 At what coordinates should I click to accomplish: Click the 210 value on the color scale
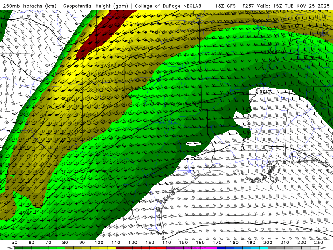pyautogui.click(x=285, y=242)
